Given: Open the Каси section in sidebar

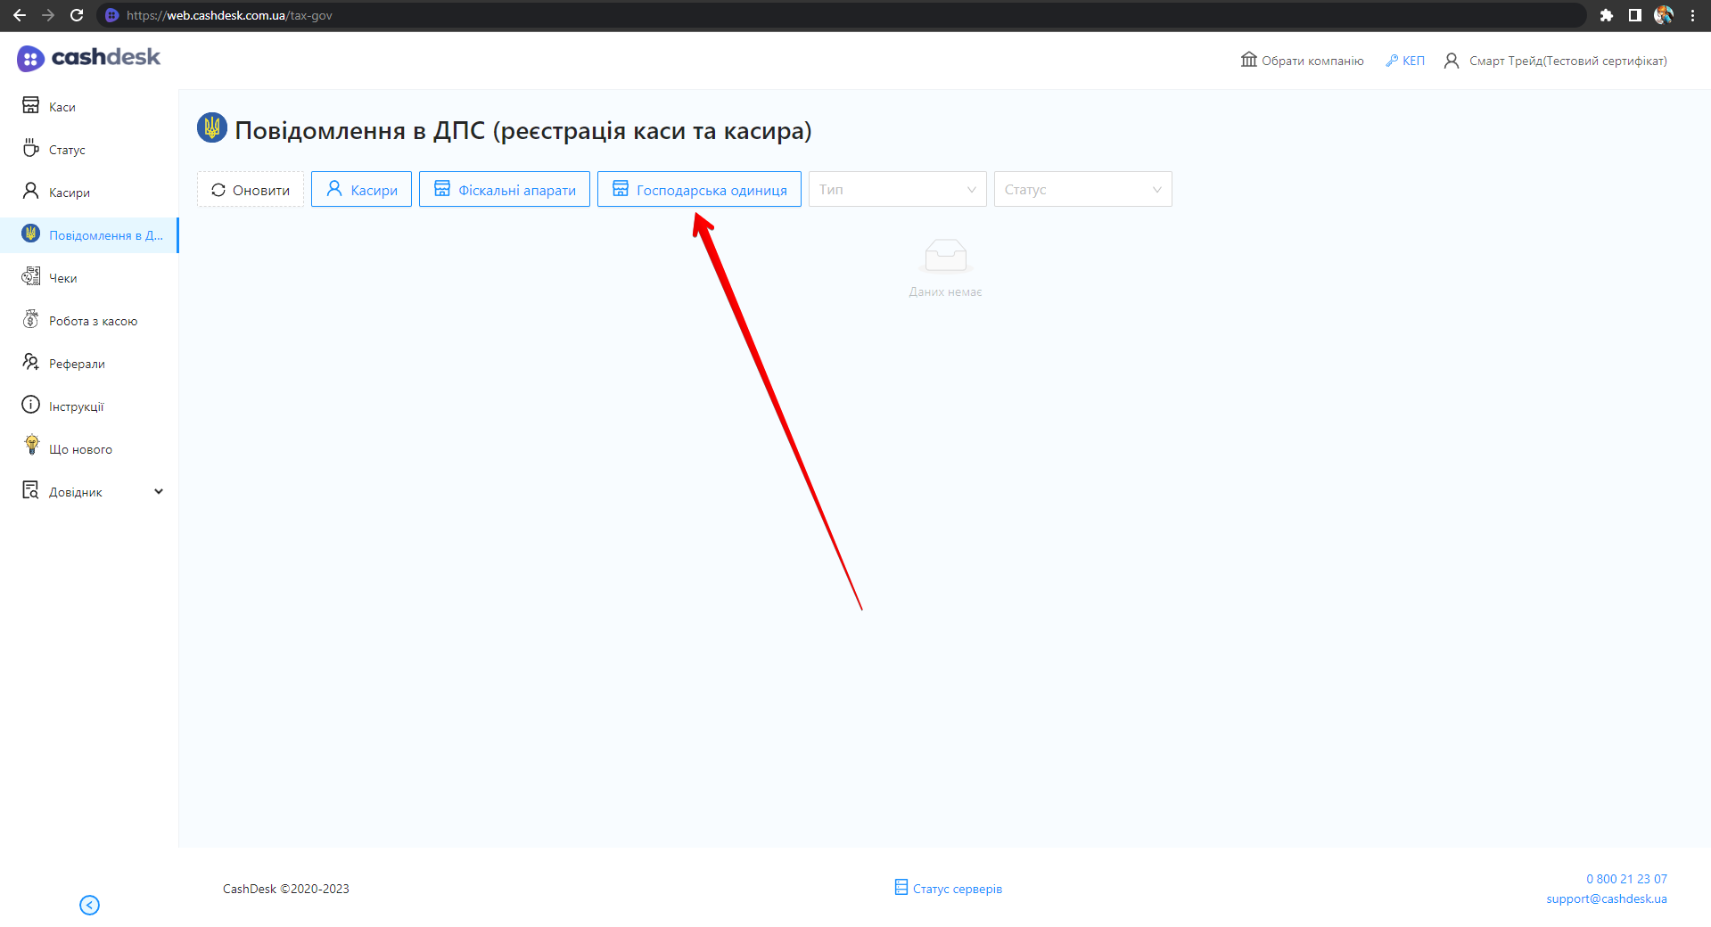Looking at the screenshot, I should click(62, 107).
